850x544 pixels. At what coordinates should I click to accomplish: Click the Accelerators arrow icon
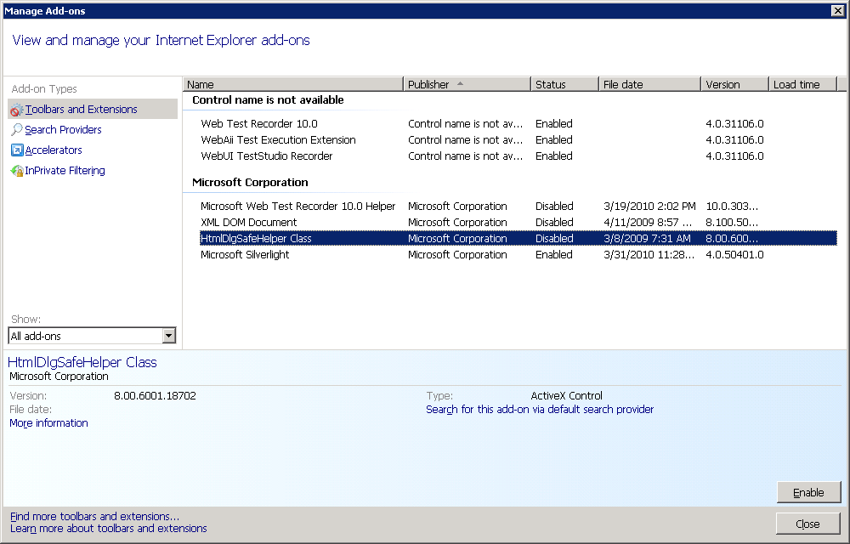click(17, 150)
